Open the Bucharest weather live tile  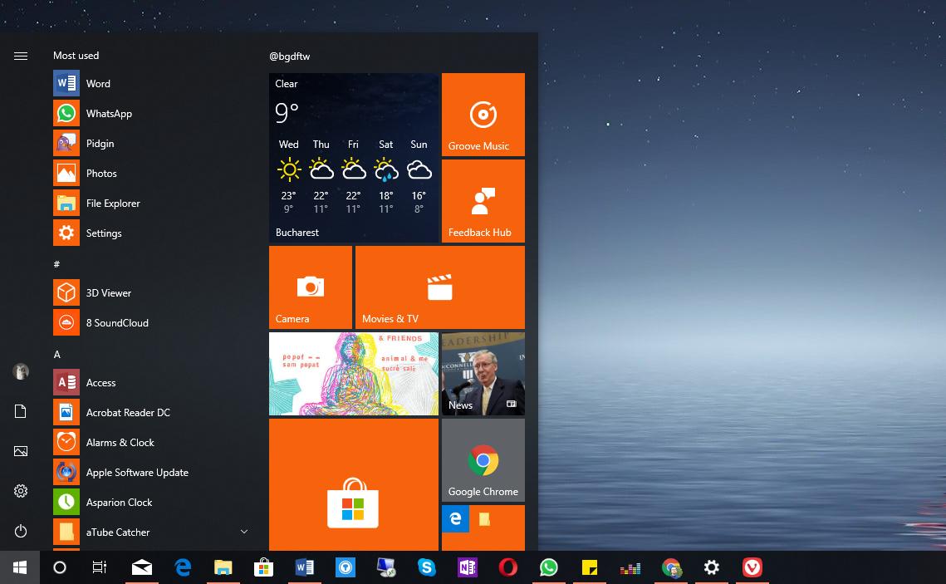tap(354, 158)
